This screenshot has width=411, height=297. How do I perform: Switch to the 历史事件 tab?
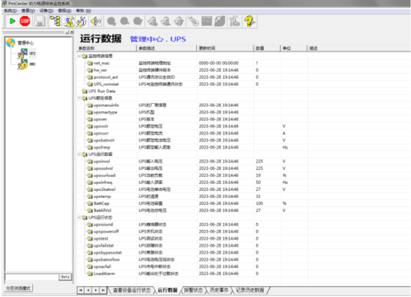point(219,290)
